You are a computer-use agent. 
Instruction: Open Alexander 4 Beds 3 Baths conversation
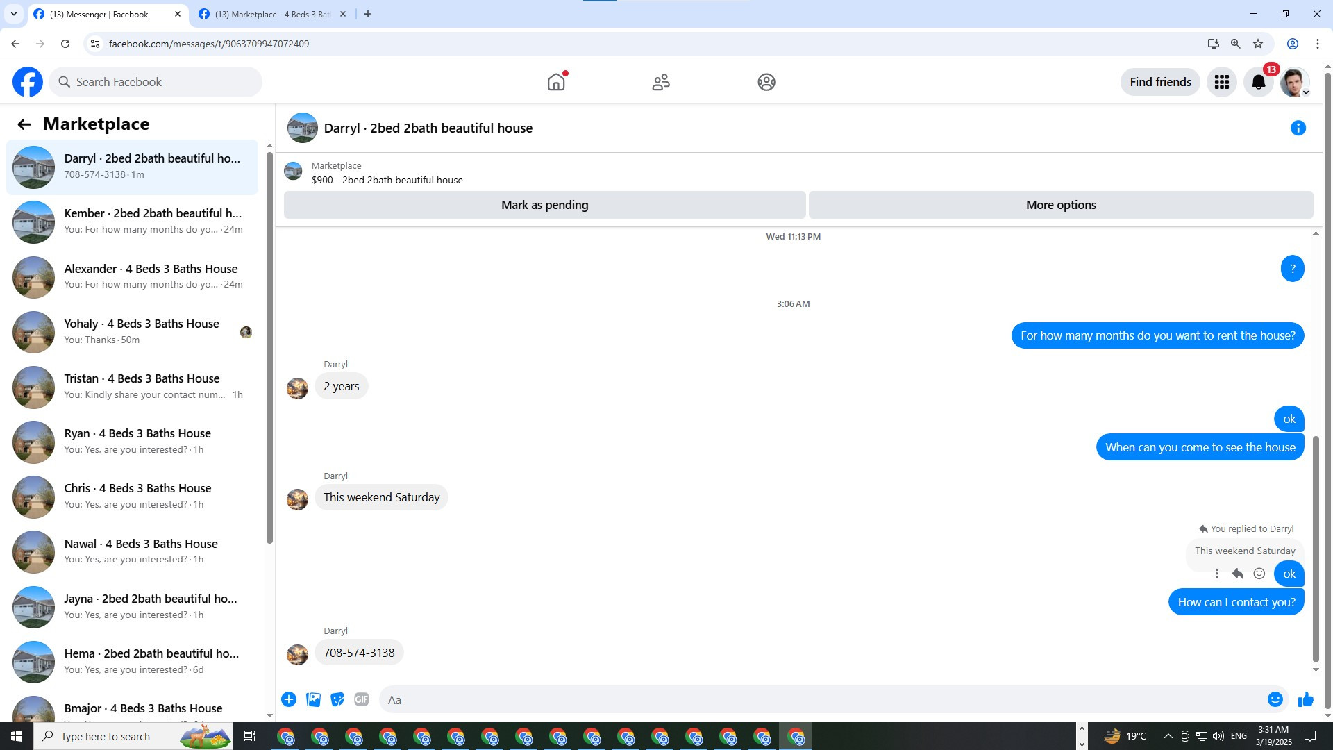(x=132, y=276)
